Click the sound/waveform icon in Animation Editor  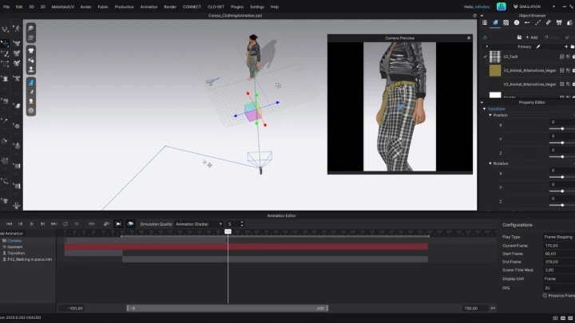(91, 224)
